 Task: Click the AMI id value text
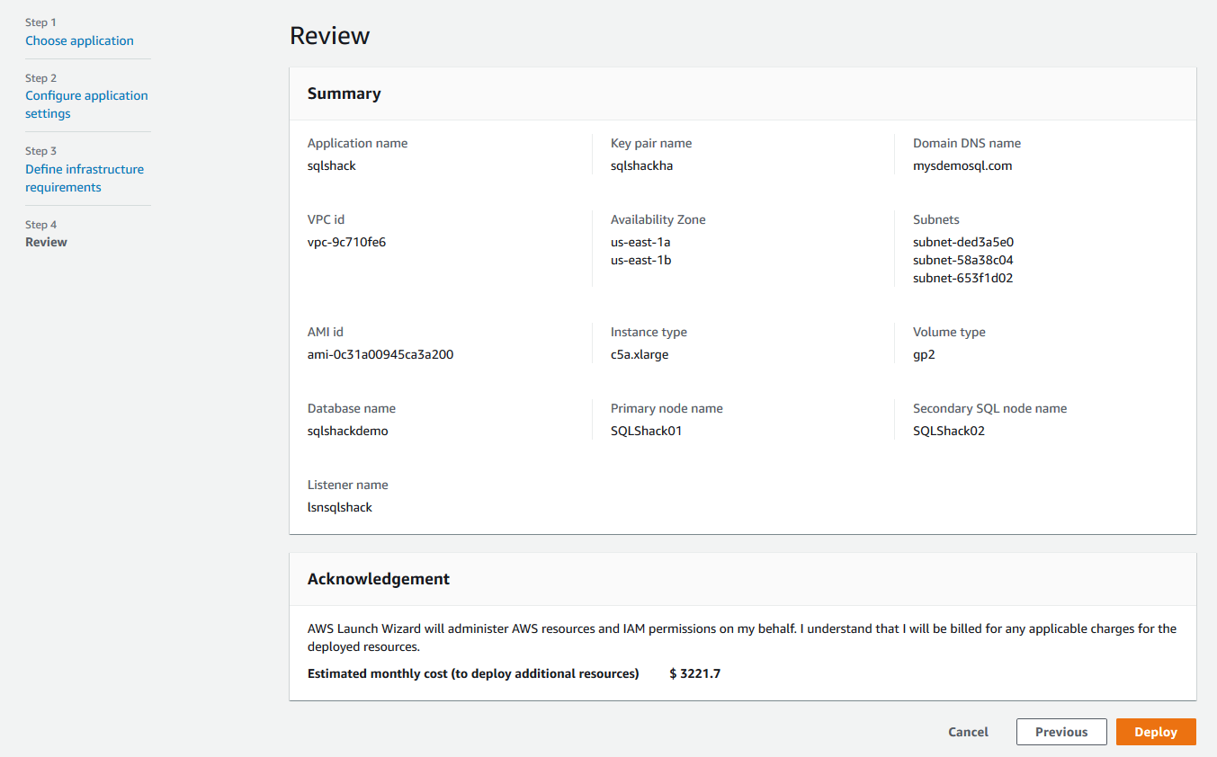click(380, 354)
